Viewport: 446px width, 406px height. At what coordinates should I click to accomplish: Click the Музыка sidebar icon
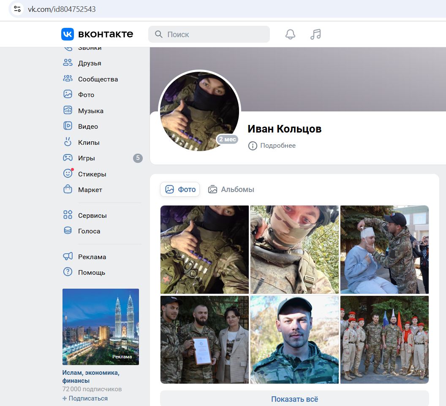pos(68,111)
